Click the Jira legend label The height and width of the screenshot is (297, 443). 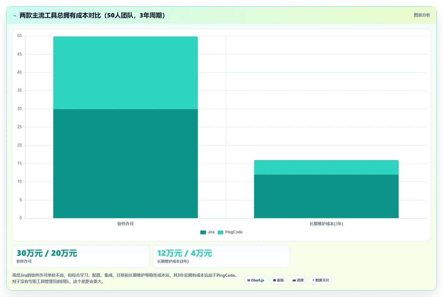tap(211, 232)
